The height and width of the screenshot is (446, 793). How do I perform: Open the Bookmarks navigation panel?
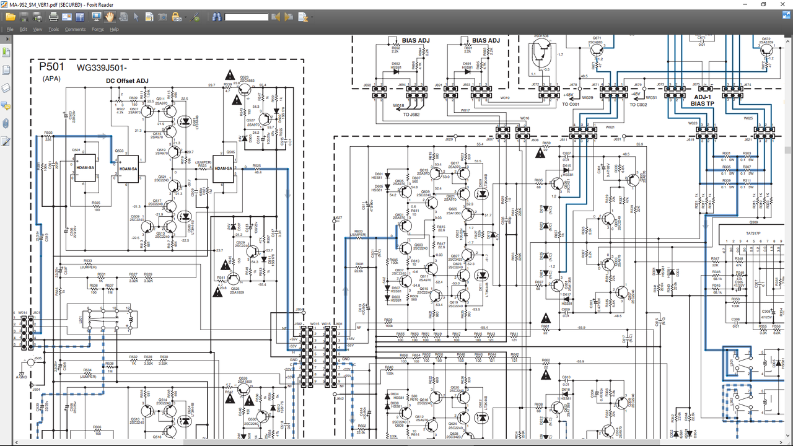point(6,52)
